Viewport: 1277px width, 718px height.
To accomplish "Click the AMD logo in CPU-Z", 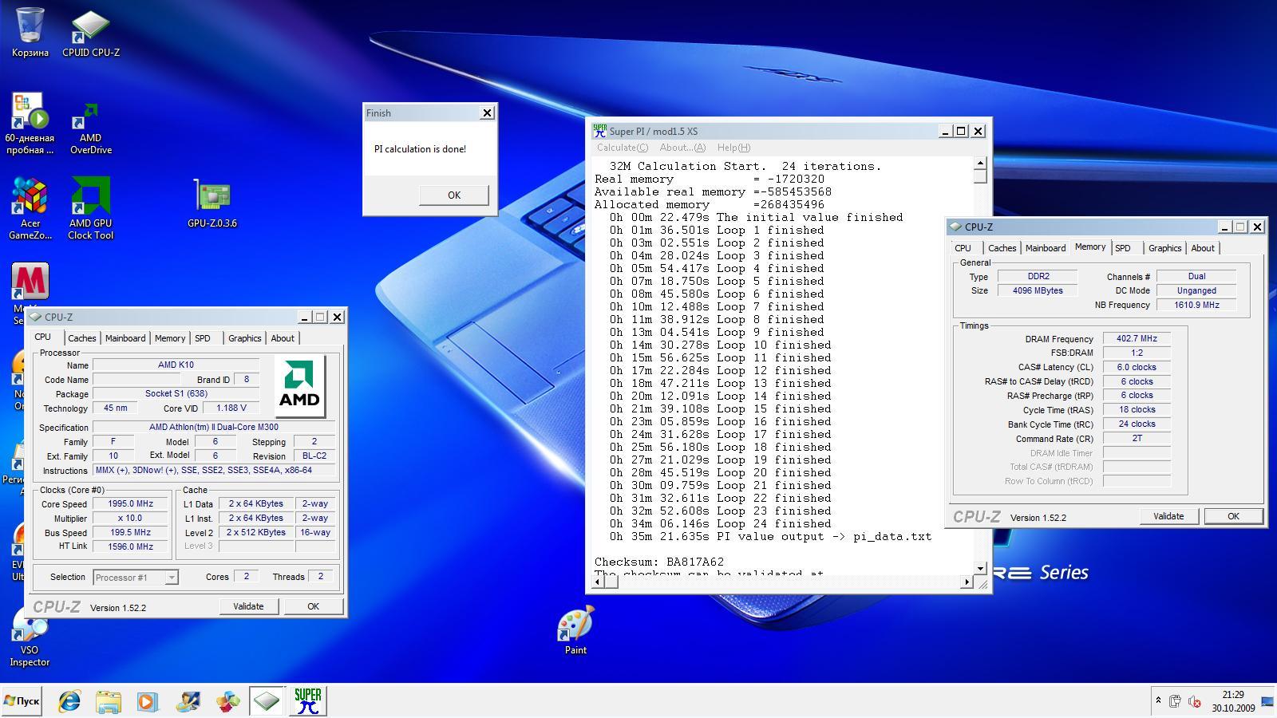I will [x=299, y=387].
